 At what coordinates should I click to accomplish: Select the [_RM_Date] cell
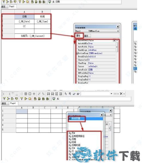[x=24, y=22]
